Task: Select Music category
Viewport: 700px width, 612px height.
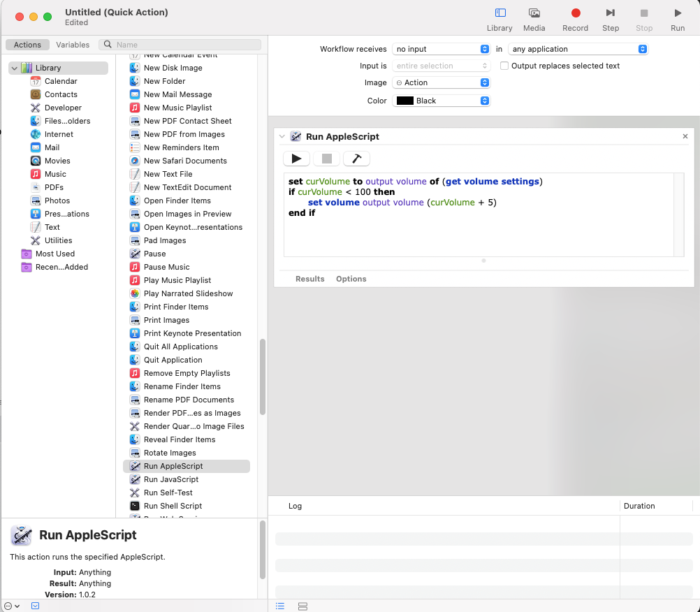Action: tap(55, 174)
